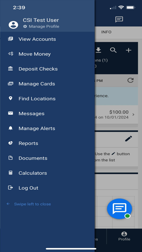The image size is (142, 252).
Task: Tap the View Accounts list icon
Action: point(11,39)
